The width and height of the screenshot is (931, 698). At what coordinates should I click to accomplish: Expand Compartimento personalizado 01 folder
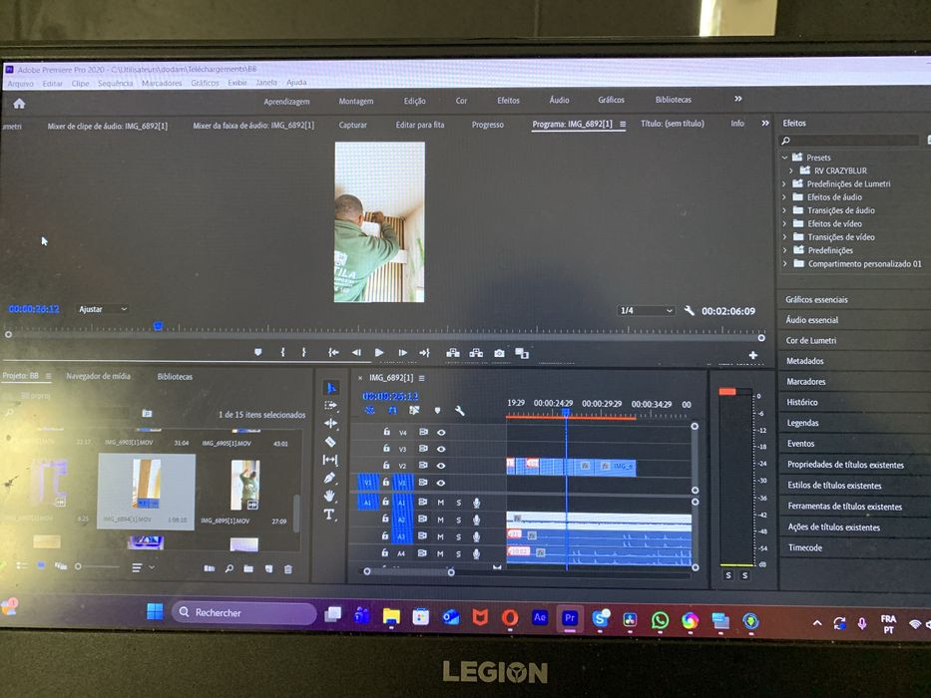(785, 263)
